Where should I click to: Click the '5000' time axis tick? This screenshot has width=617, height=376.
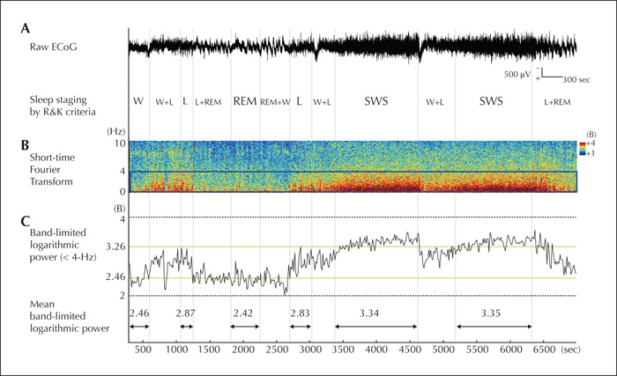pyautogui.click(x=443, y=350)
